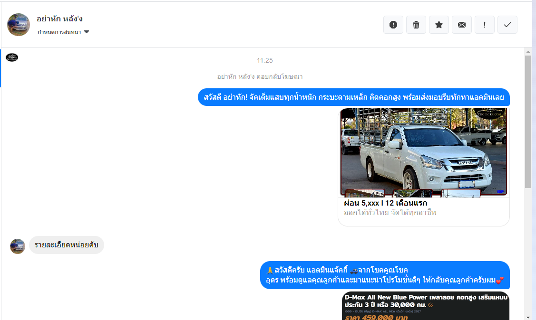Open the white Isuzu pickup ad image

424,152
